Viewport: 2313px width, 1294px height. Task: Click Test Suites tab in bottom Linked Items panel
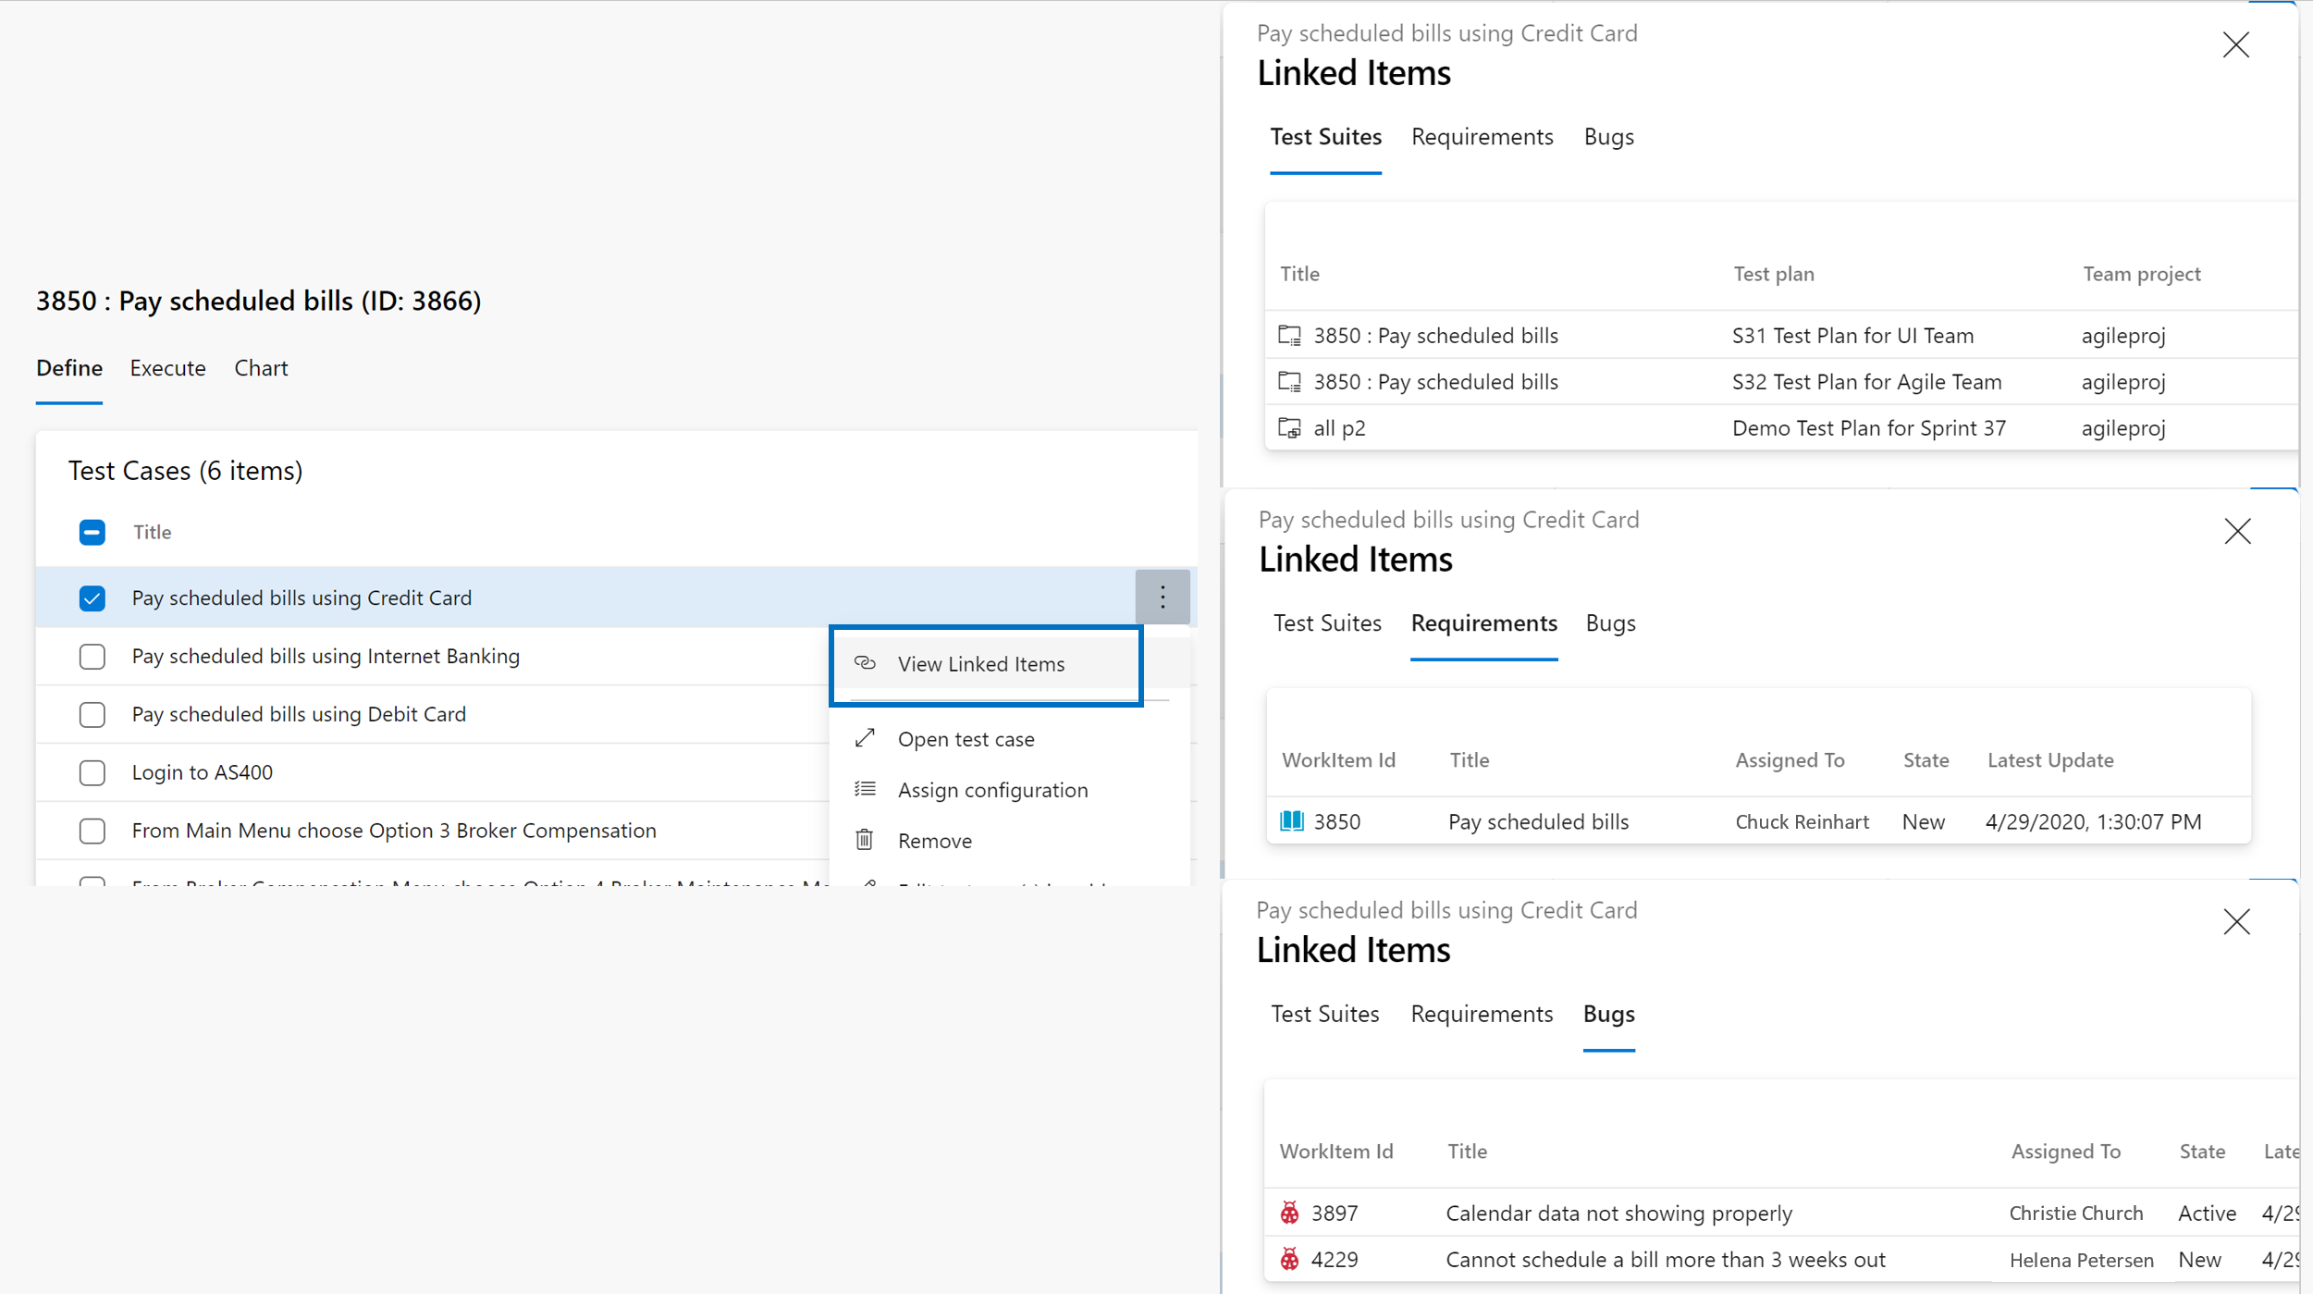(x=1325, y=1013)
